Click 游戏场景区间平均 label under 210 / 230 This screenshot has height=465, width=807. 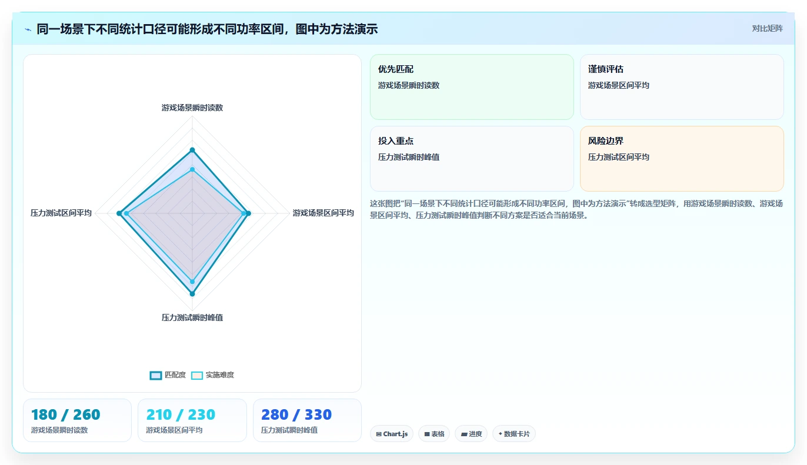tap(174, 430)
